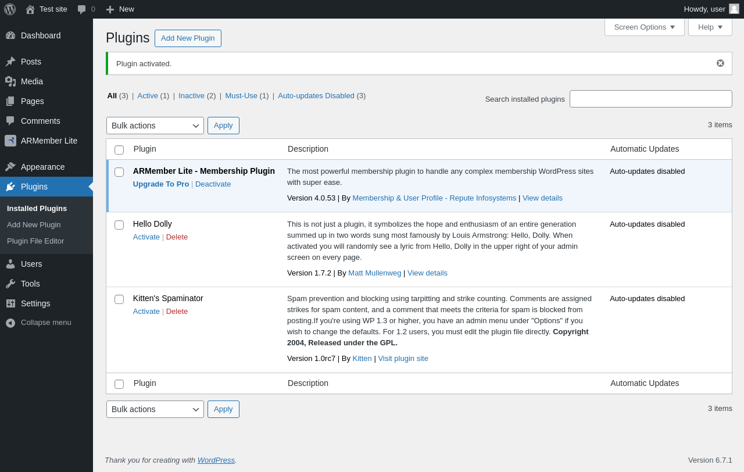Image resolution: width=744 pixels, height=472 pixels.
Task: View details for Hello Dolly
Action: (427, 273)
